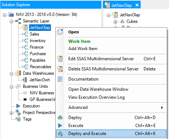Select Open Data Warehouse Window
The image size is (169, 139).
click(x=111, y=89)
